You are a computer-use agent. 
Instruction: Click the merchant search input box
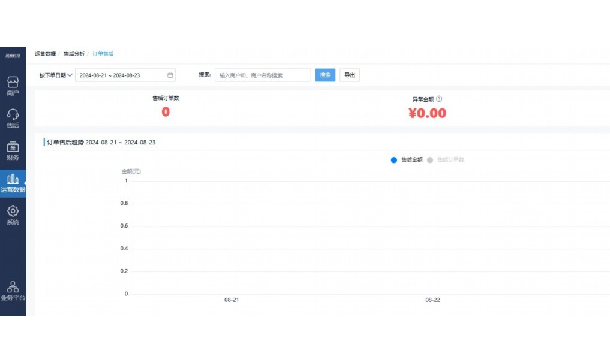263,75
